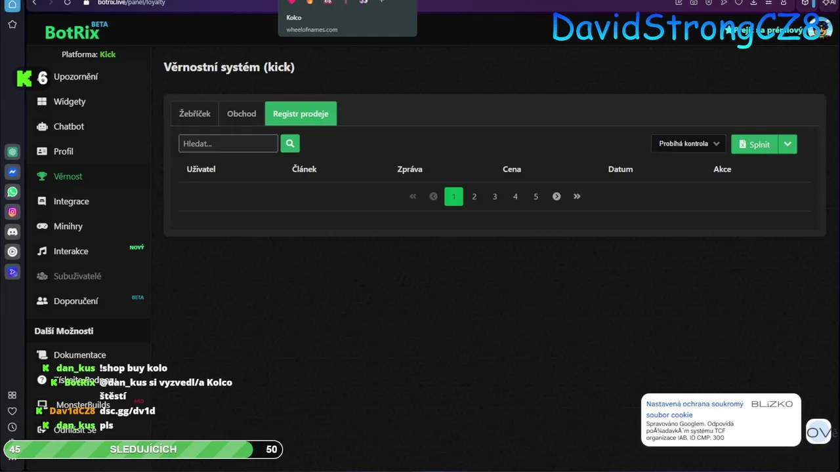The width and height of the screenshot is (840, 472).
Task: Click the Subuživatelé users icon
Action: (42, 276)
